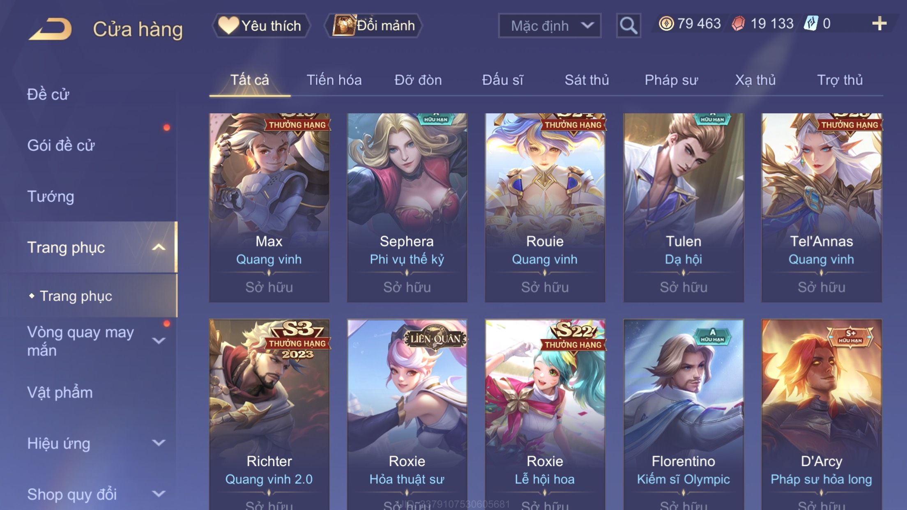Tap the plus icon to add currency
Viewport: 907px width, 510px height.
(x=879, y=23)
